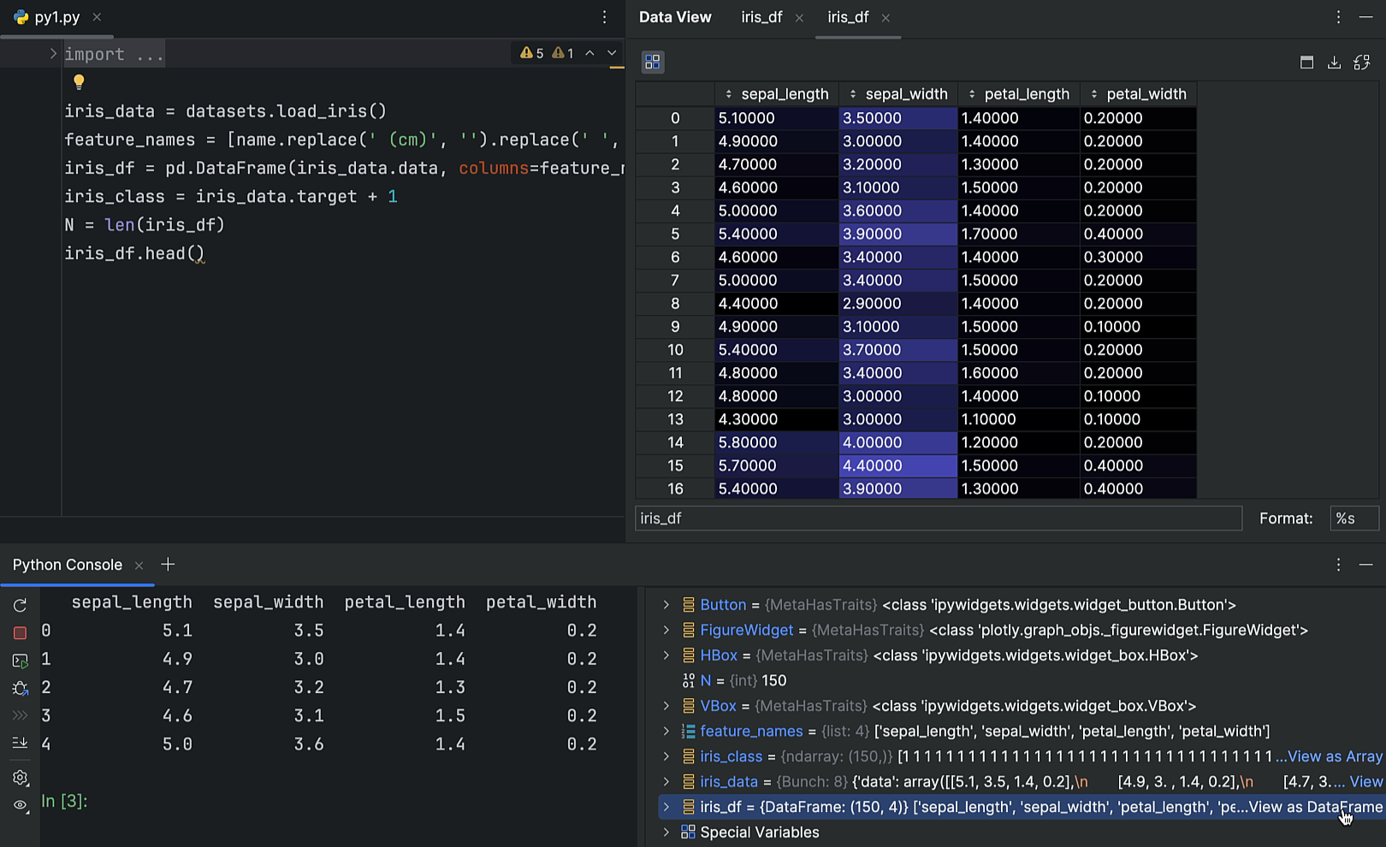Expand the feature_names list variable
1386x847 pixels.
tap(666, 731)
